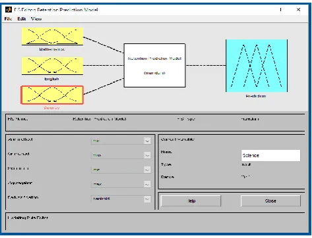
Task: Select the Retention Prediction Model mamdani rule block
Action: [154, 65]
